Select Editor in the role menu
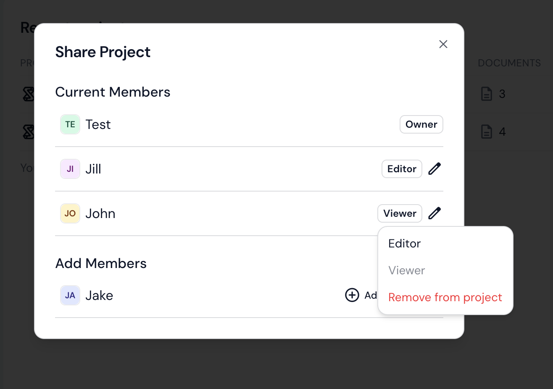This screenshot has height=389, width=553. pyautogui.click(x=404, y=244)
